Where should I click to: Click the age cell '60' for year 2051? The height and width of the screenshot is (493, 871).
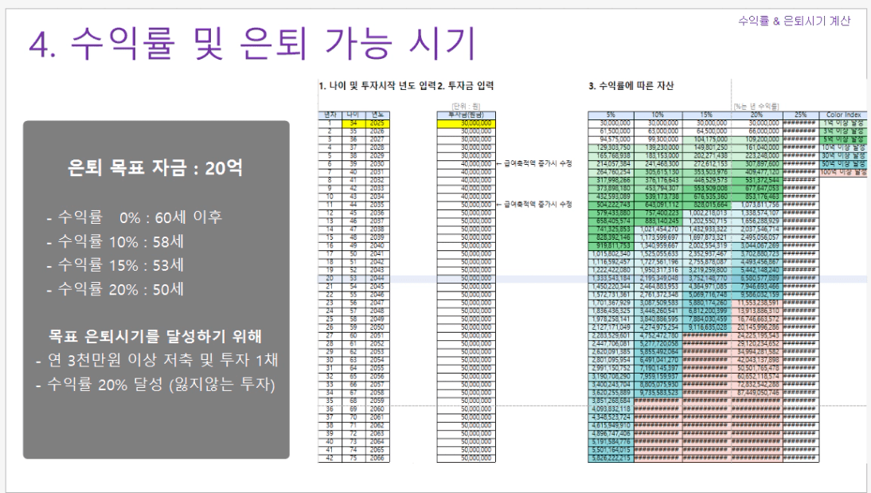tap(353, 335)
